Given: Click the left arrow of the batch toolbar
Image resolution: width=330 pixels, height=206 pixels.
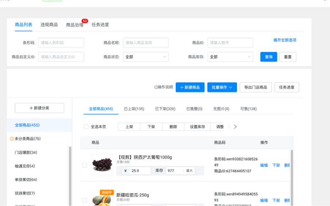Looking at the screenshot, I should tap(229, 127).
